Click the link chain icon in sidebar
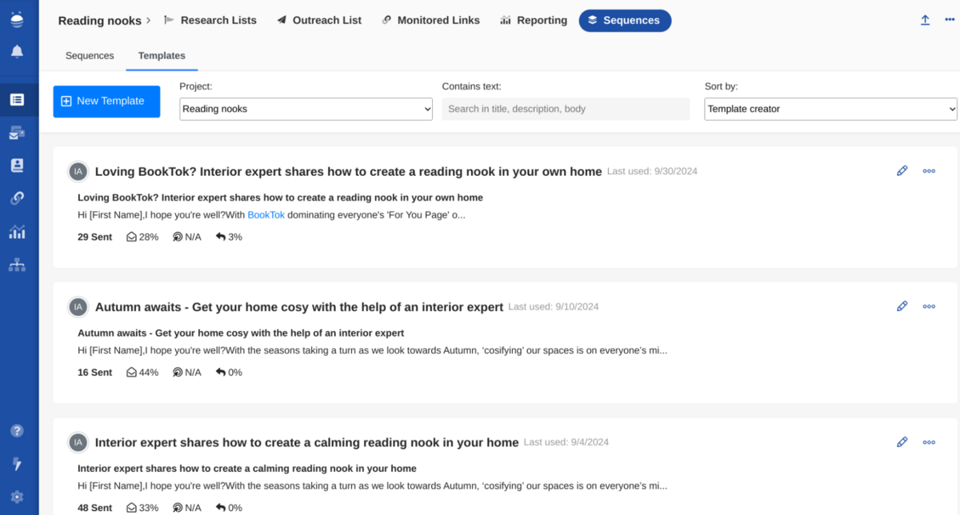The image size is (960, 515). coord(17,198)
